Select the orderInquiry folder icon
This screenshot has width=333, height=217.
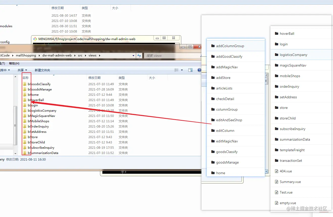point(276,87)
